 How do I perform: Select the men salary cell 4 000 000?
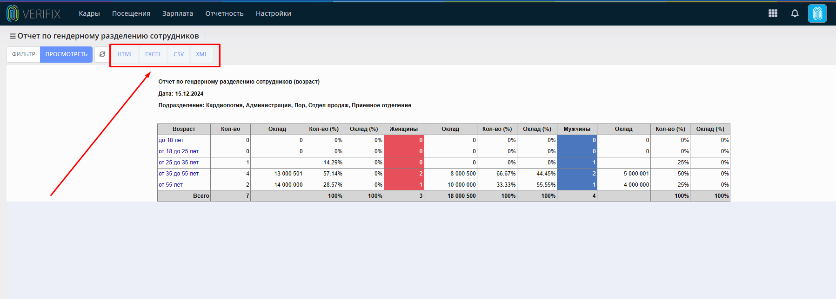pos(624,185)
